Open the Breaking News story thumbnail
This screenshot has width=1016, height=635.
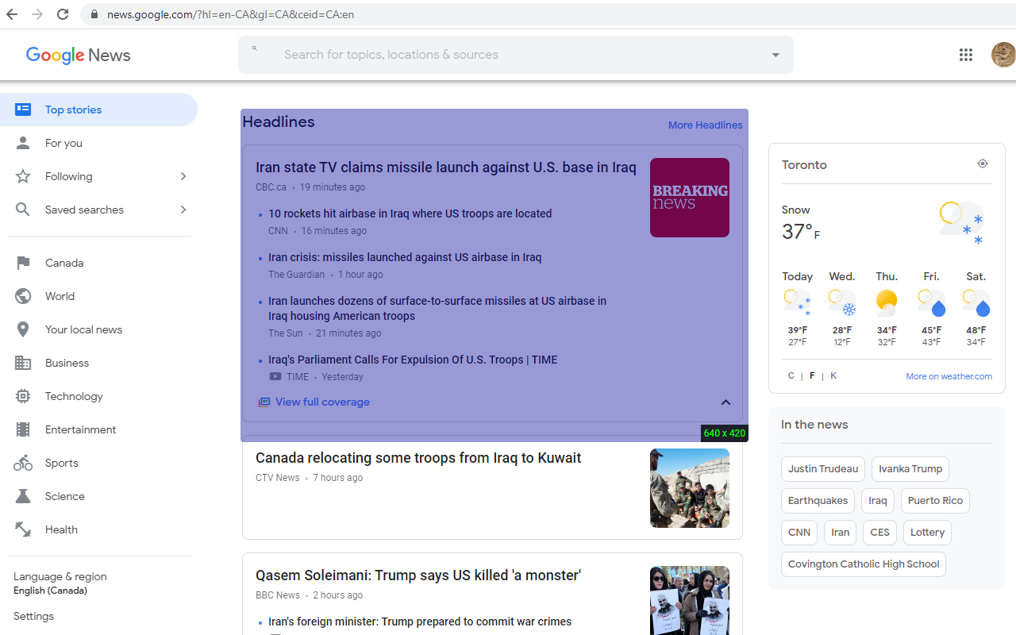[690, 198]
